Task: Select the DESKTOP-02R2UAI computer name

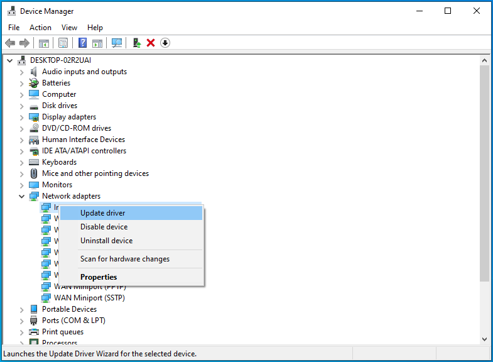Action: 60,60
